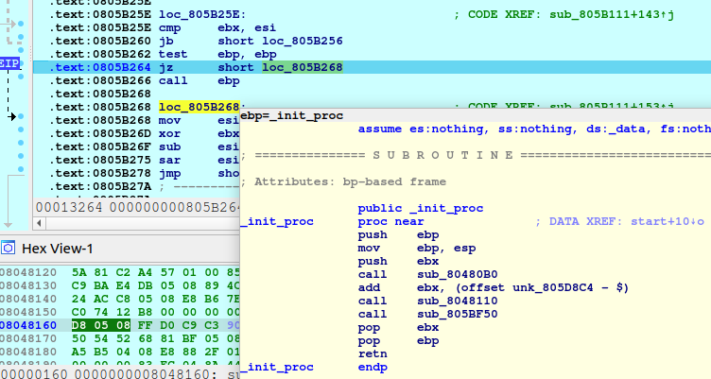The width and height of the screenshot is (711, 379).
Task: Click the Hex View-1 panel icon
Action: click(8, 248)
